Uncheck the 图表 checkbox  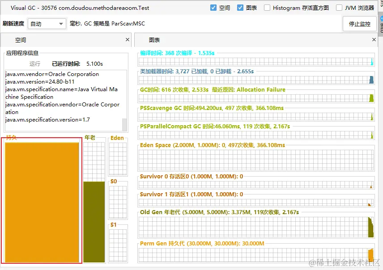(240, 8)
